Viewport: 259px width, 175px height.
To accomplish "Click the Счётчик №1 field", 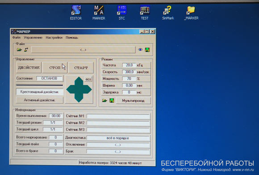I will click(x=118, y=116).
